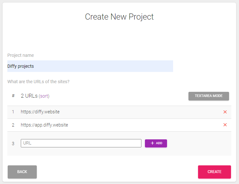Click the 'What are the URLs of the sites?' label
The image size is (239, 184).
pyautogui.click(x=38, y=82)
